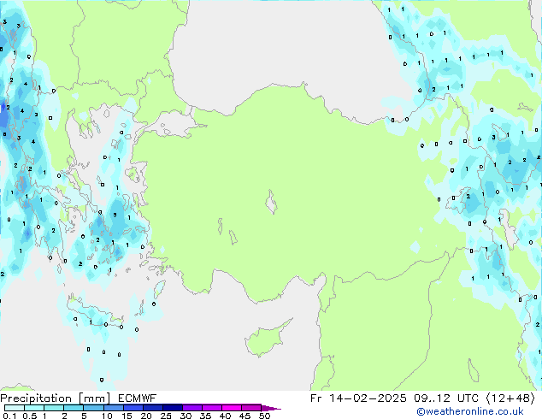The width and height of the screenshot is (542, 419).
Task: Click the '35' legend scale label
Action: coord(205,416)
